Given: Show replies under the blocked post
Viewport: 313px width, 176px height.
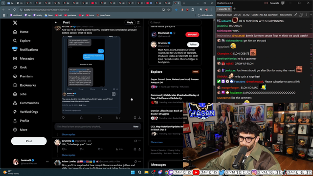Looking at the screenshot, I should pyautogui.click(x=68, y=134).
